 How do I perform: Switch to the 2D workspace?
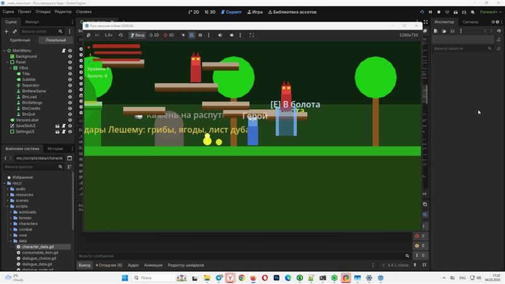194,12
